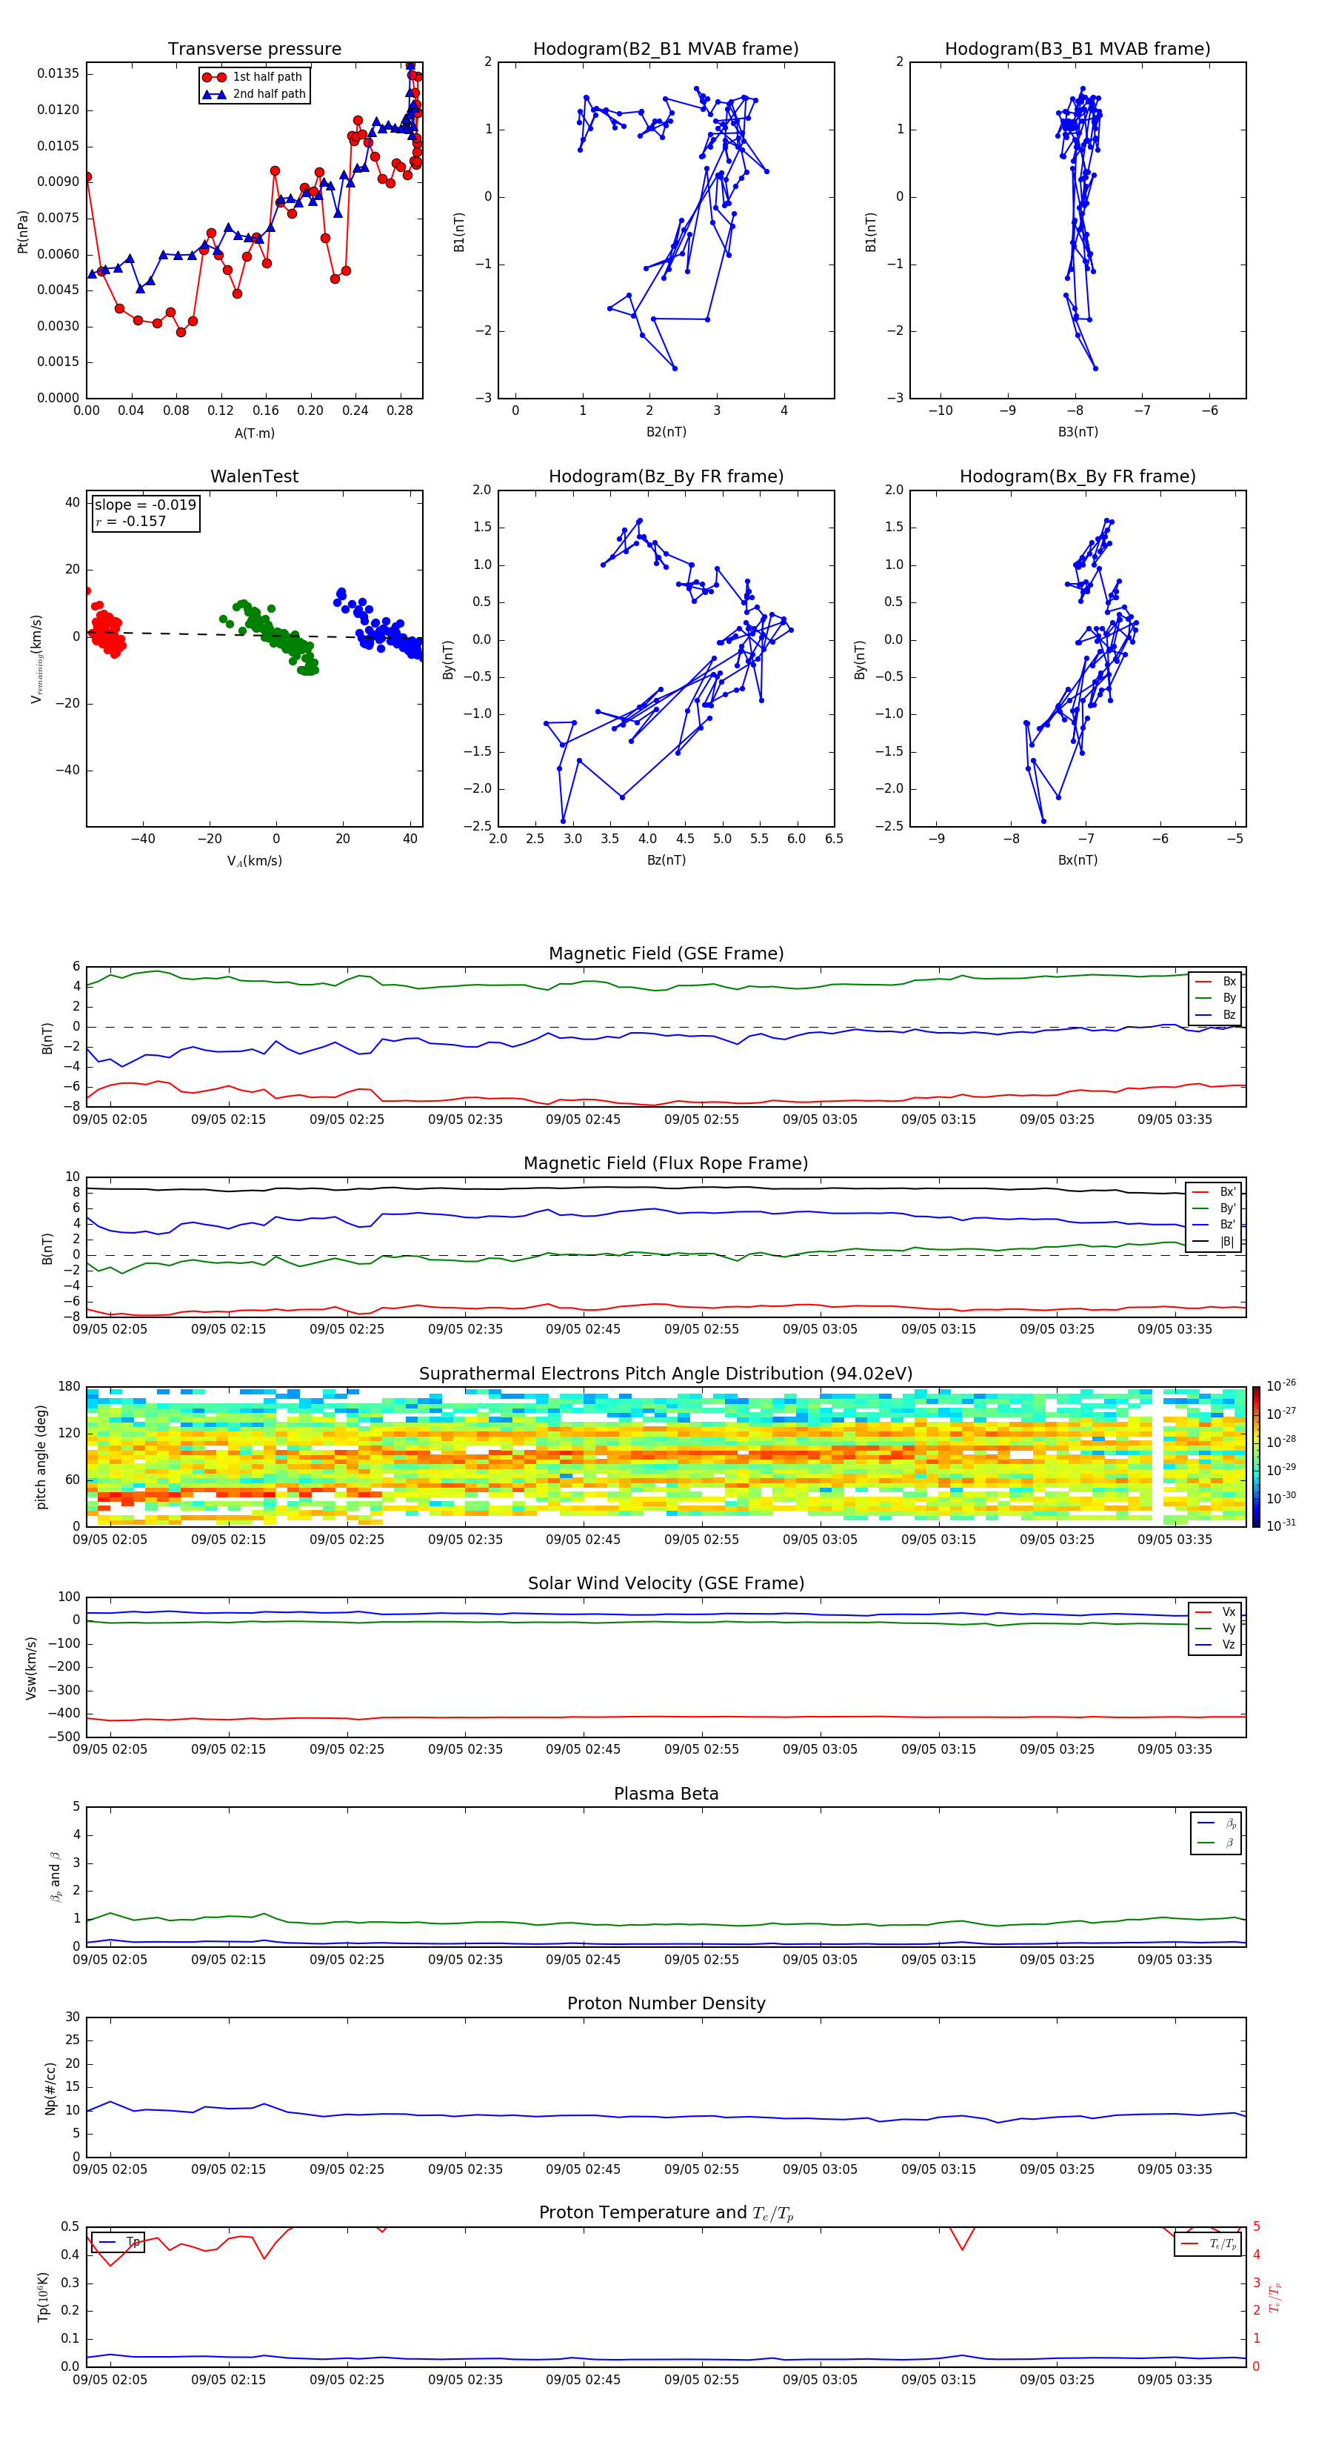Click the "Hodogram(B3_B1 MVAB frame)" title
Image resolution: width=1333 pixels, height=2445 pixels.
pos(1078,48)
